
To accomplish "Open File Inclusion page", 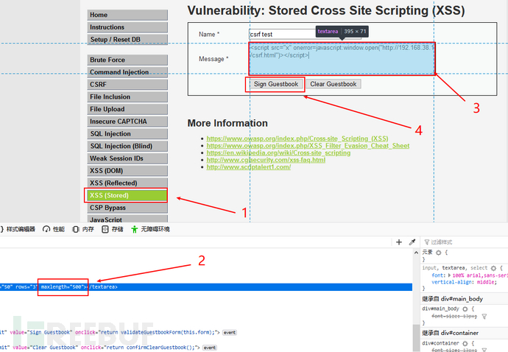I will 127,97.
